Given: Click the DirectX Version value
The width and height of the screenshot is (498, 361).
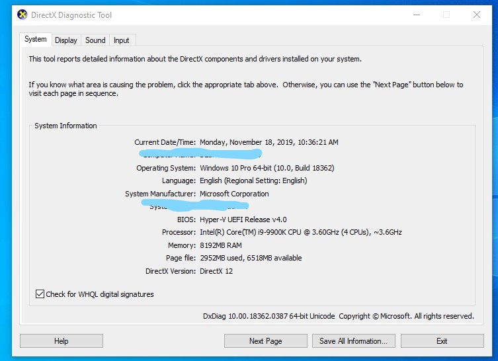Looking at the screenshot, I should coord(216,271).
